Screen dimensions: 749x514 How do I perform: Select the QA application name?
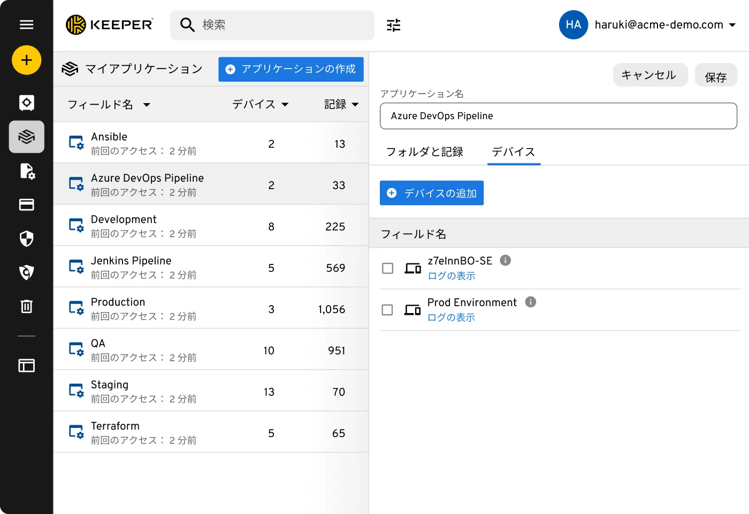[x=98, y=344]
